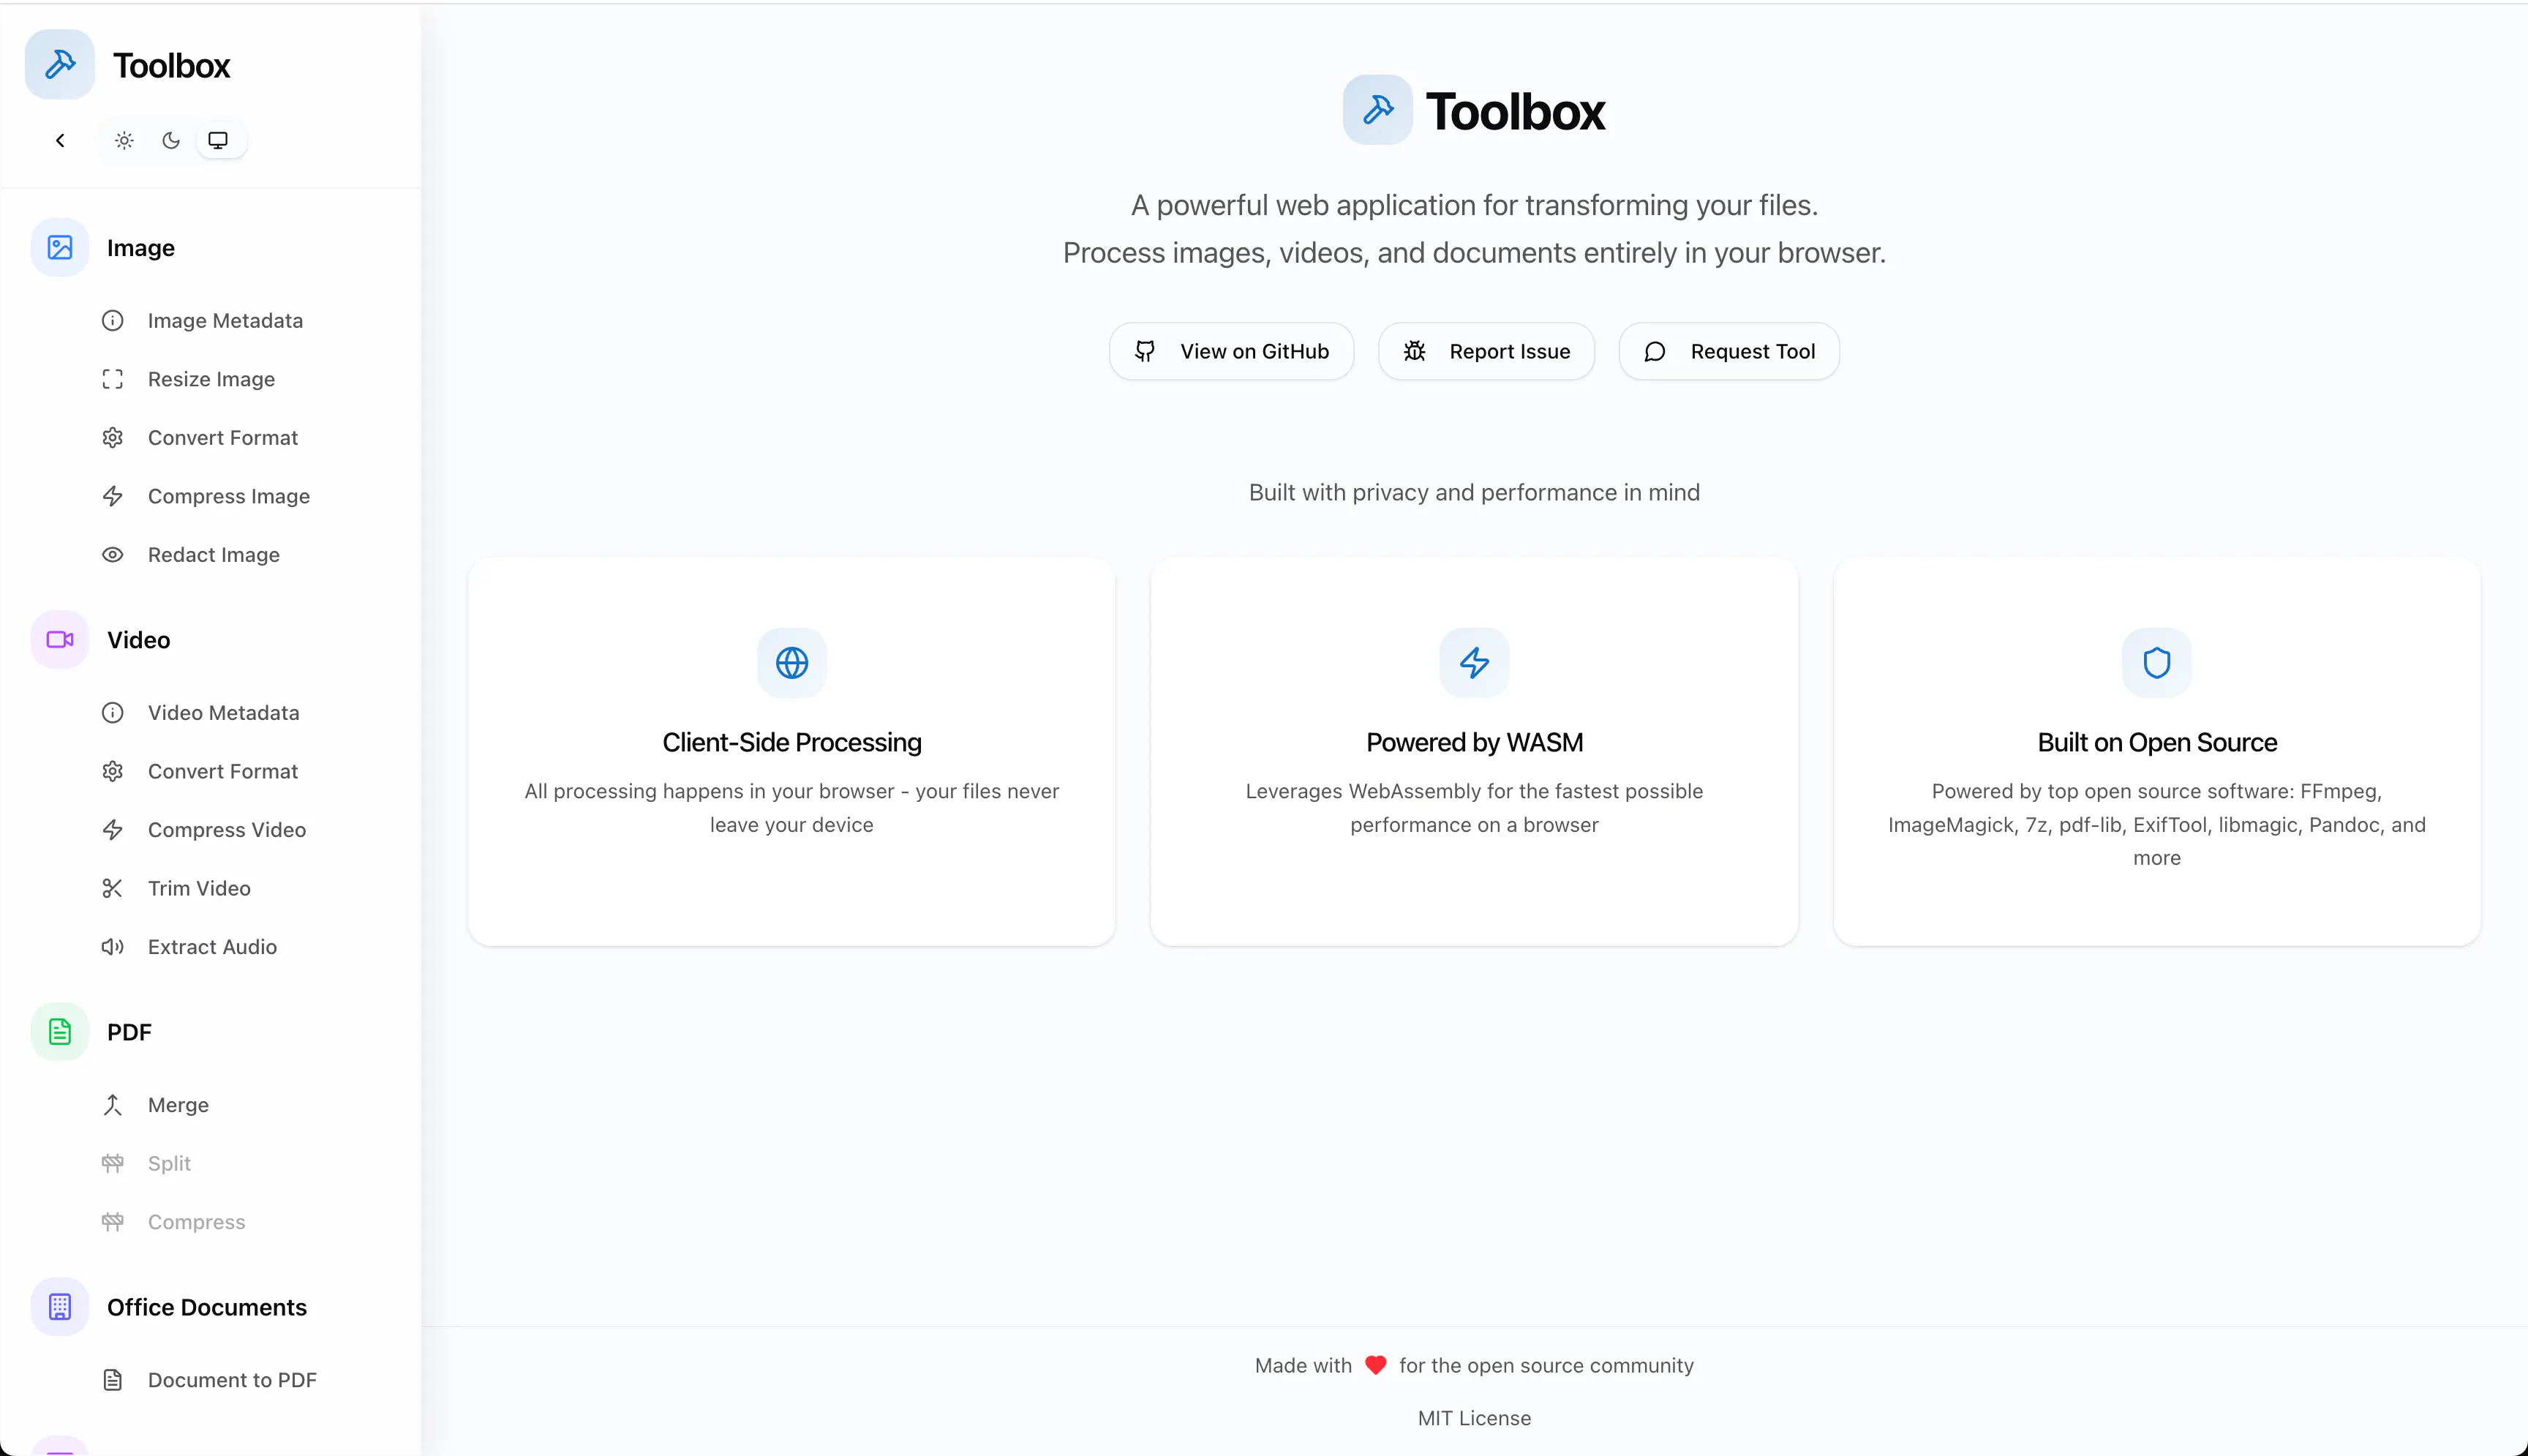Switch to dark theme moon icon
The width and height of the screenshot is (2528, 1456).
pyautogui.click(x=171, y=141)
